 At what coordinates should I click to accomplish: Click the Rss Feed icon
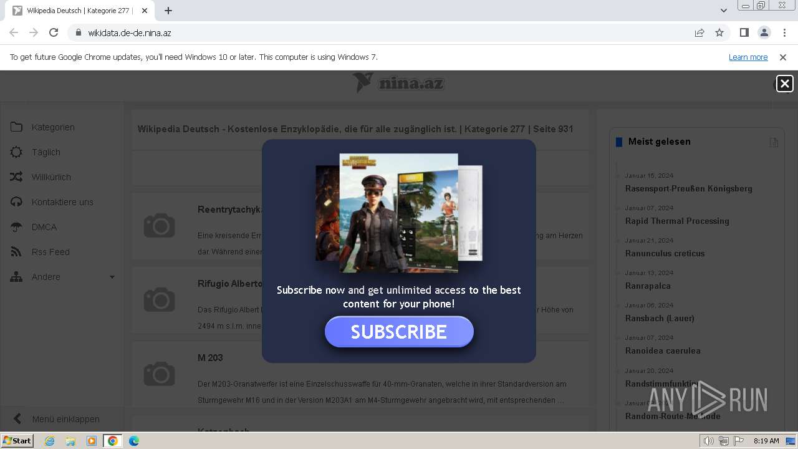click(16, 252)
